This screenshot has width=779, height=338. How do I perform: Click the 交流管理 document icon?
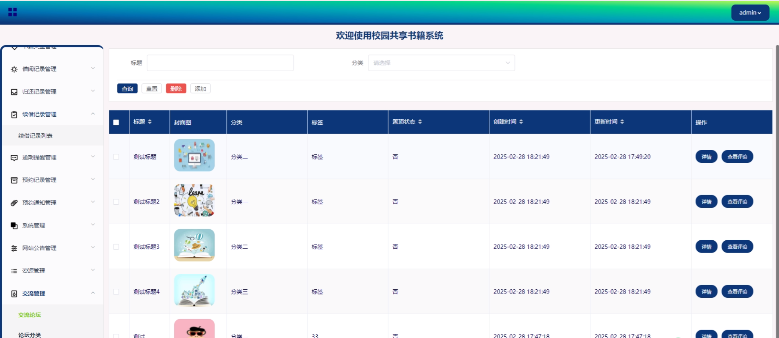[14, 294]
